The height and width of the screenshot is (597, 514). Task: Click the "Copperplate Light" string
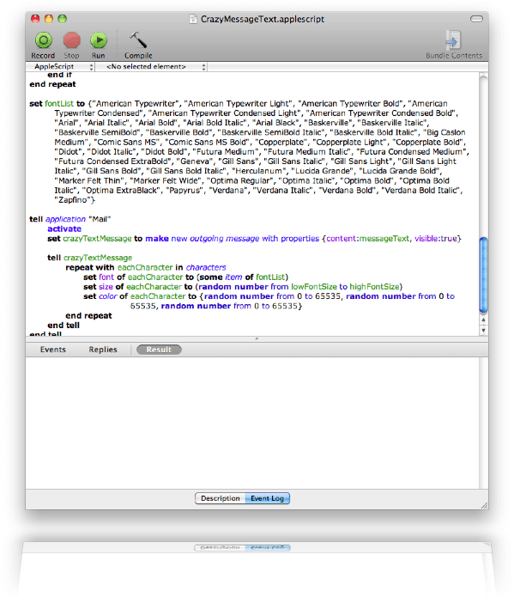349,142
